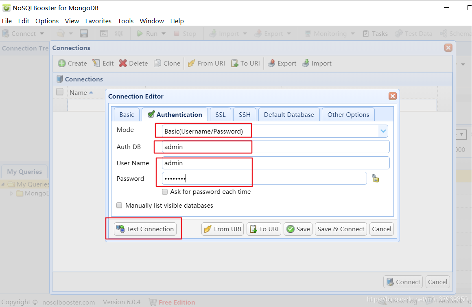Click Clone in Connections toolbar
The image size is (472, 307).
click(x=167, y=63)
